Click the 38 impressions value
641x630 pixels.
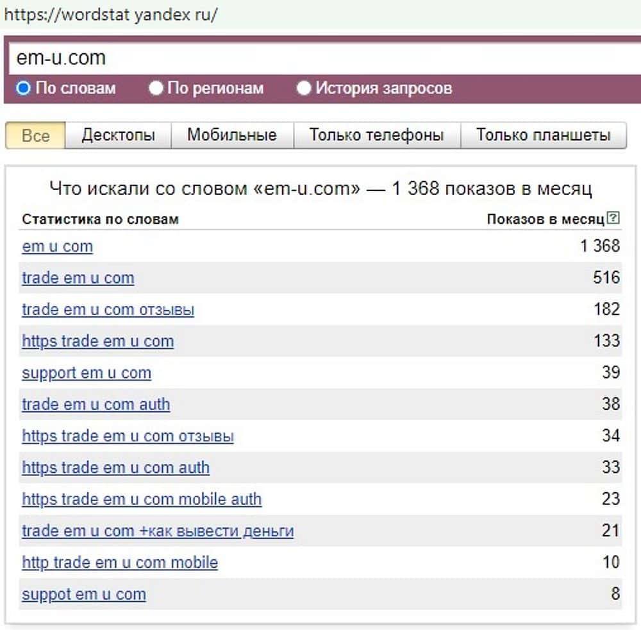(611, 404)
